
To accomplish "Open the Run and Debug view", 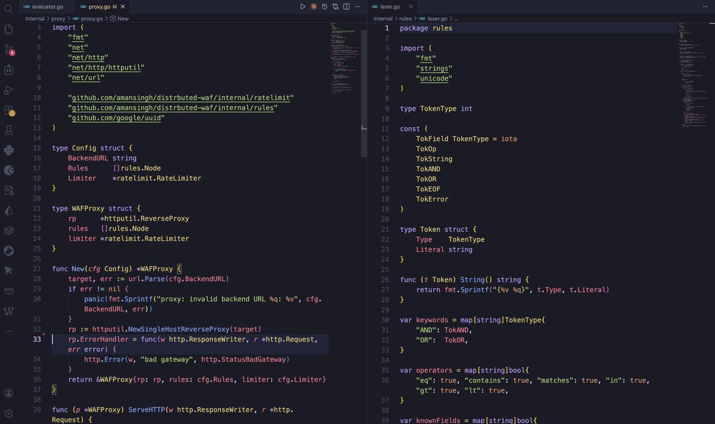I will tap(9, 90).
